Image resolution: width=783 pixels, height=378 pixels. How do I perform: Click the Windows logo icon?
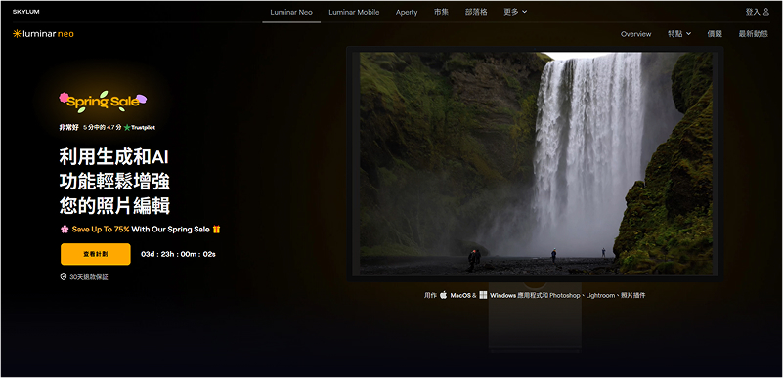[x=483, y=295]
